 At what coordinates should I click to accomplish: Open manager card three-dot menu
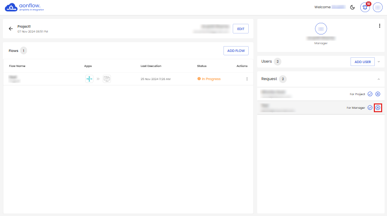coord(379,26)
